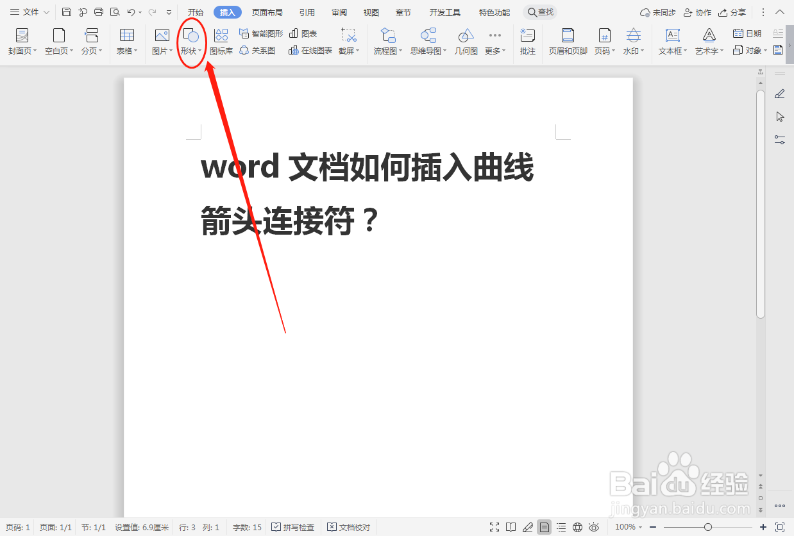Enter full screen view from status bar
This screenshot has height=536, width=794.
pyautogui.click(x=494, y=527)
